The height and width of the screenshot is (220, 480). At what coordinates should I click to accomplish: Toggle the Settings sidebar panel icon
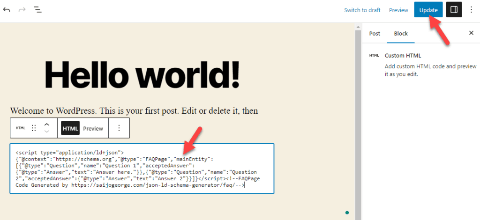pyautogui.click(x=454, y=10)
